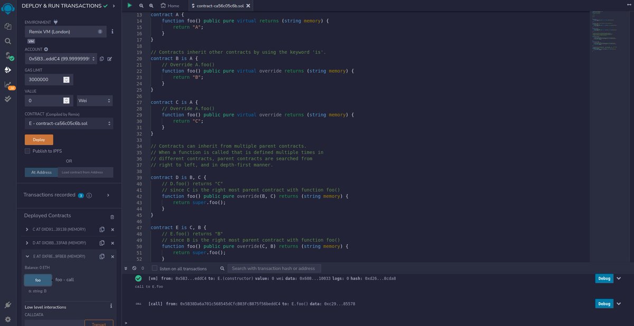Zoom in the editor font
The height and width of the screenshot is (326, 634).
click(151, 5)
